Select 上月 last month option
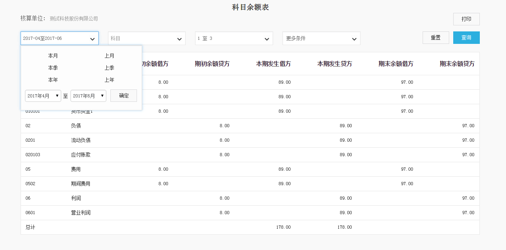The height and width of the screenshot is (250, 506). coord(109,56)
